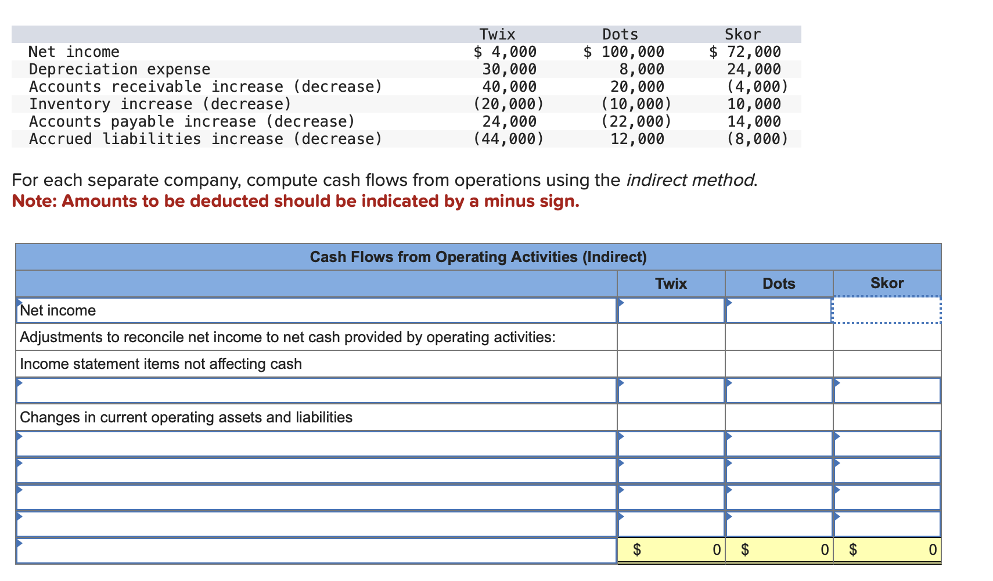Click the Twix column header in the table
This screenshot has width=993, height=581.
[671, 284]
